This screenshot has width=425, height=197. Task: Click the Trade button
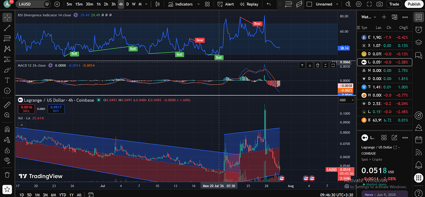pos(394,4)
